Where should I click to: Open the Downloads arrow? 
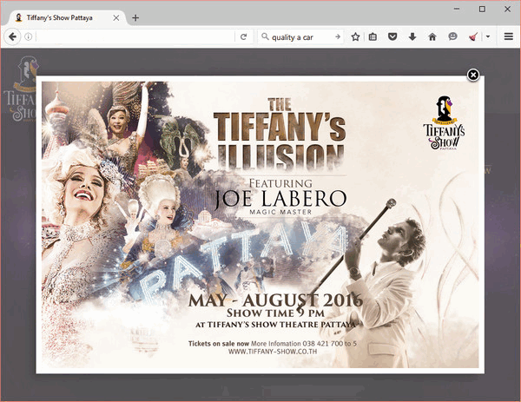pyautogui.click(x=412, y=36)
